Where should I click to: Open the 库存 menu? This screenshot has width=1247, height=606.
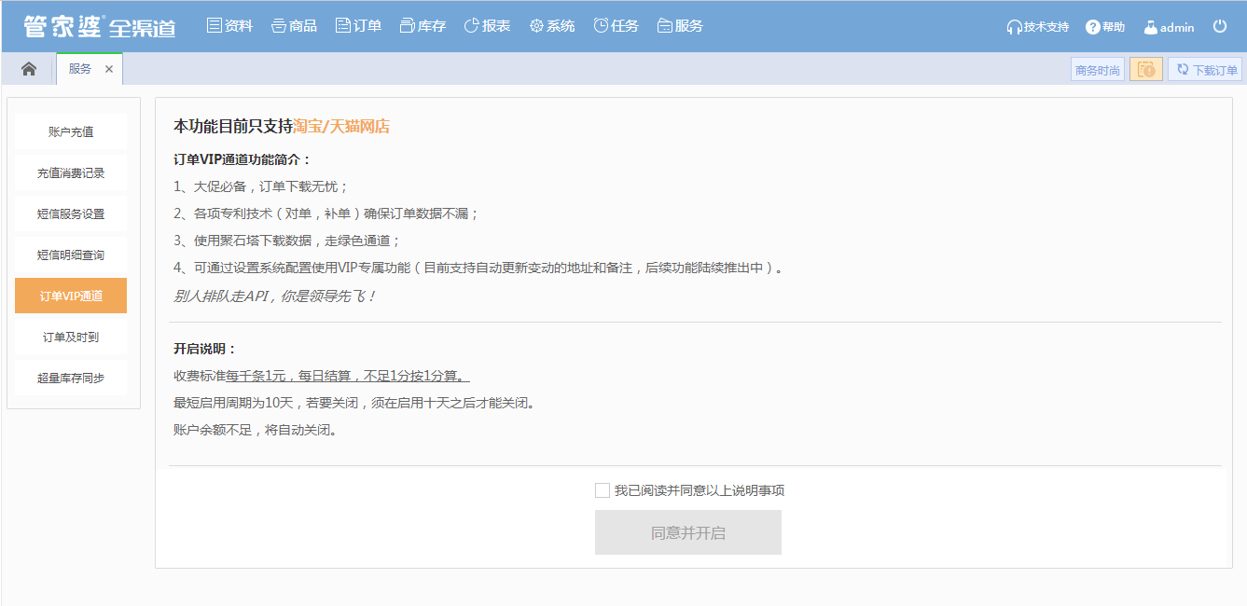point(423,26)
